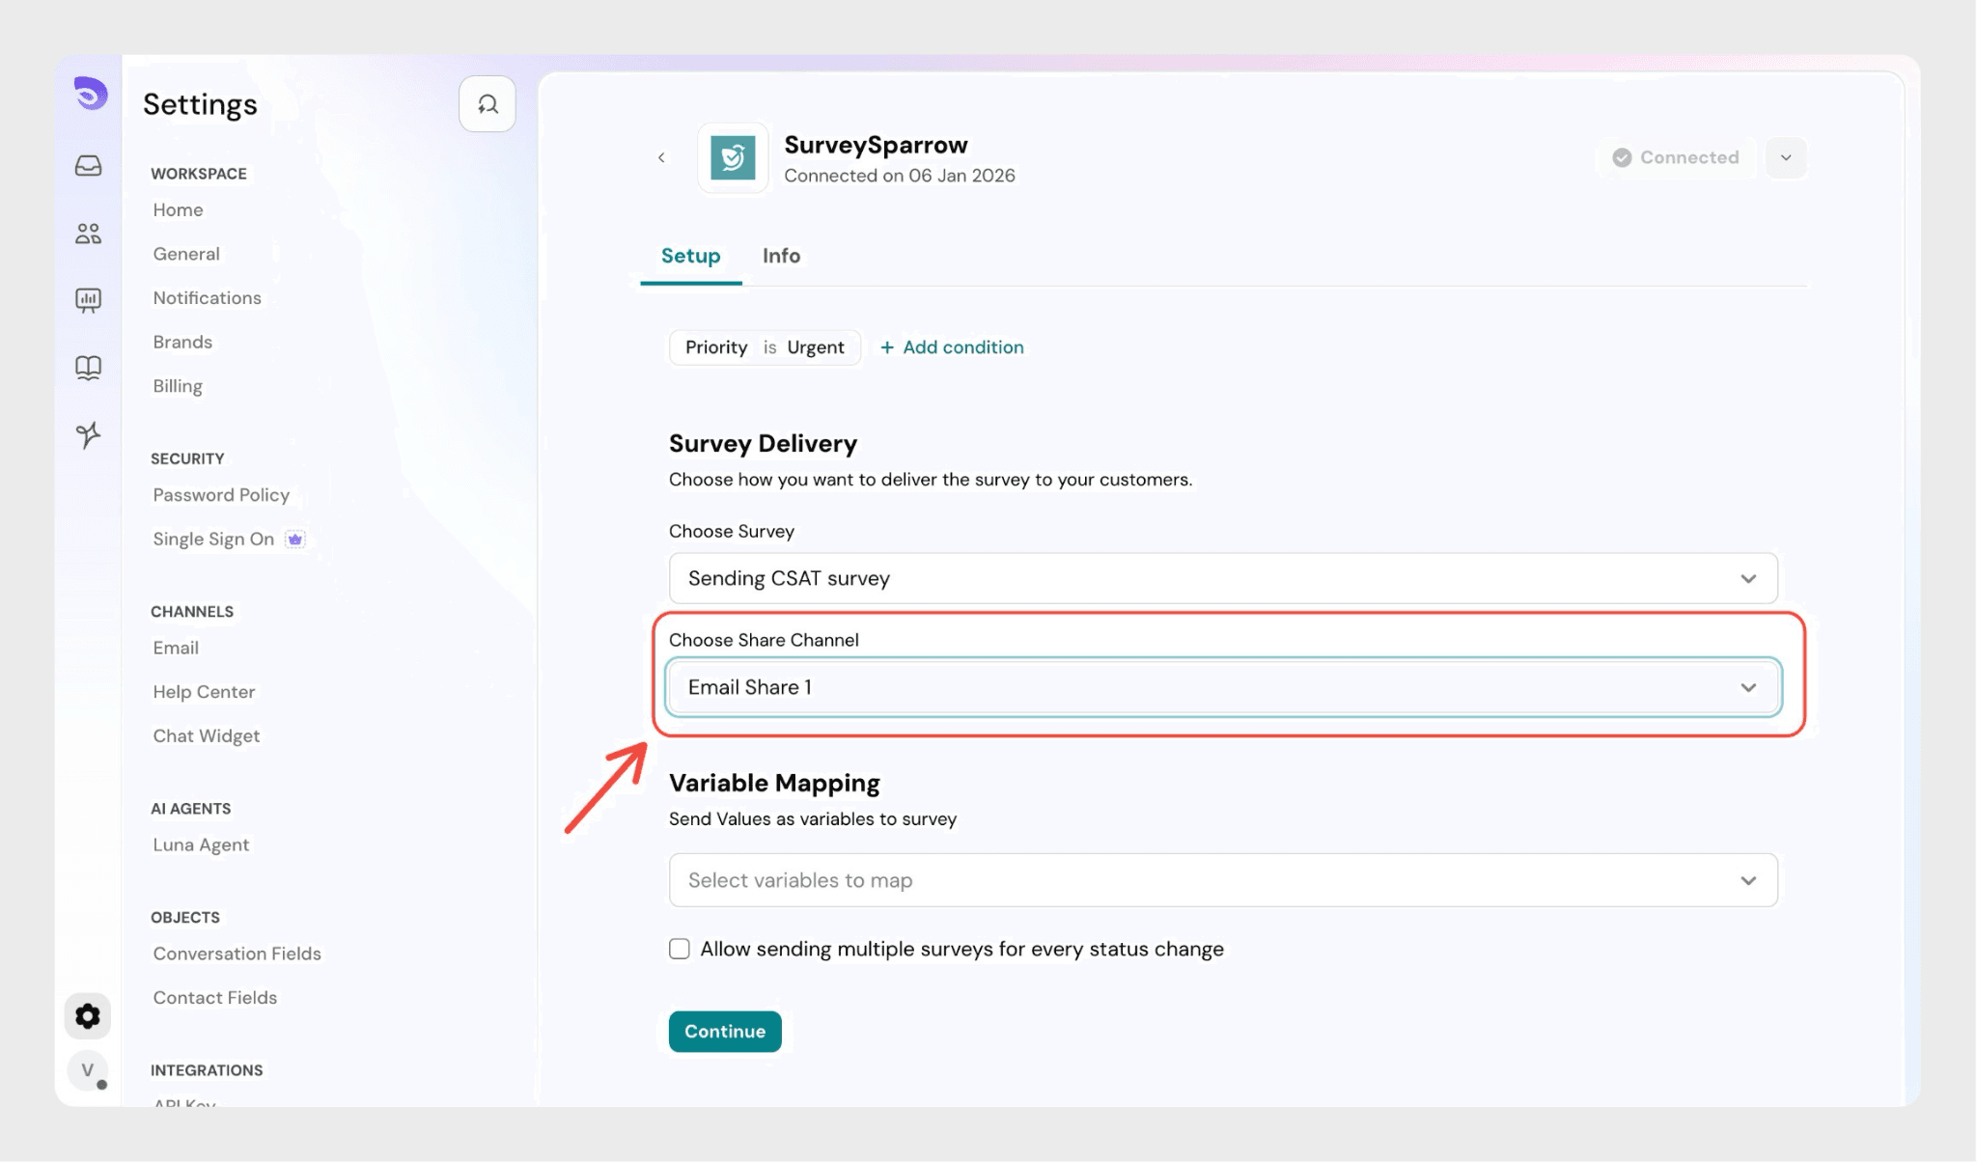Click the search icon beside Settings title
Screen dimensions: 1977x1162
[x=487, y=104]
